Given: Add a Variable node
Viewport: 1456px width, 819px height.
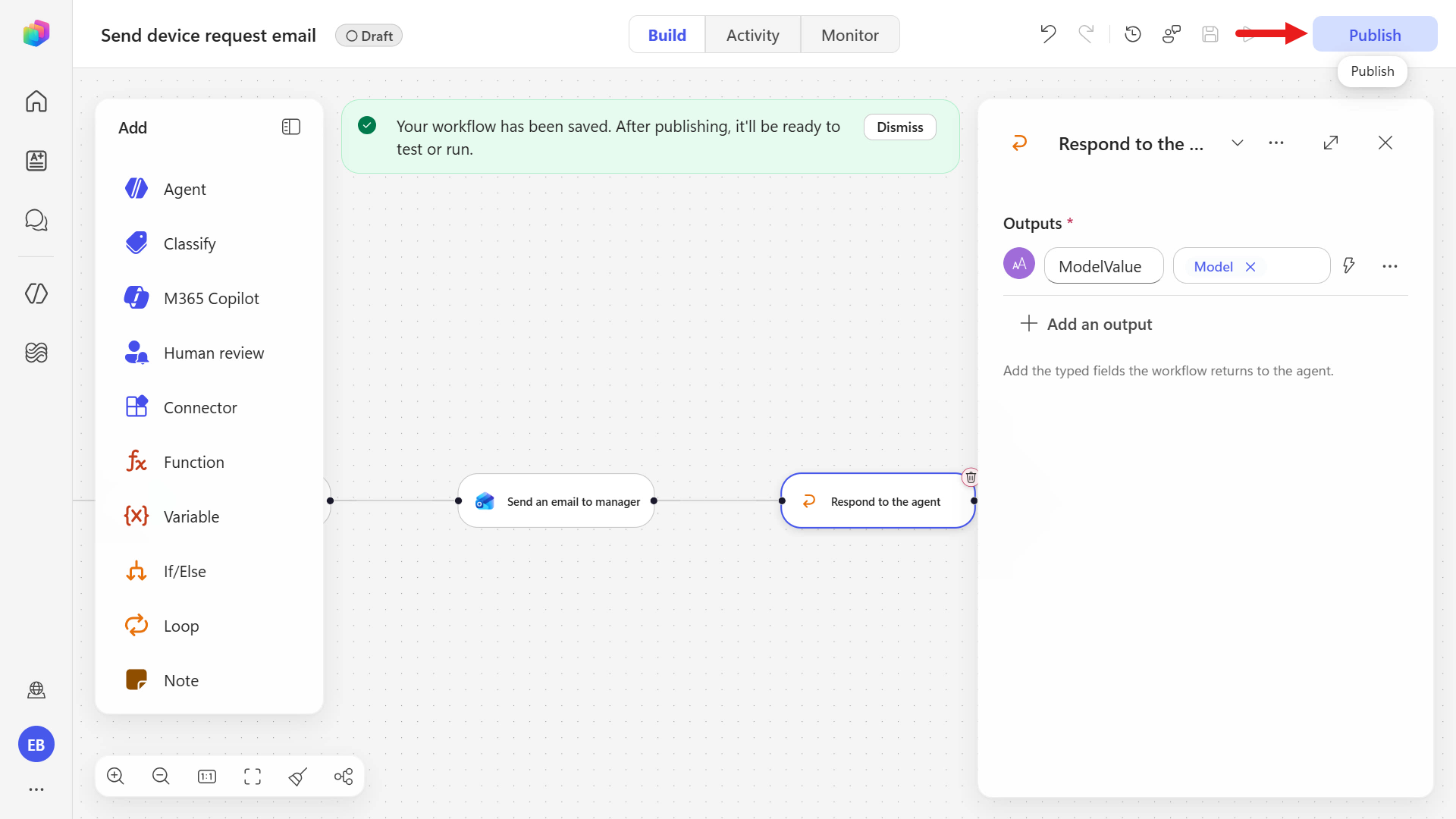Looking at the screenshot, I should tap(209, 516).
